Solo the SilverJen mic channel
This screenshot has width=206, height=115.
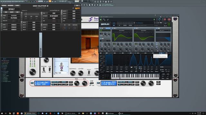71,82
